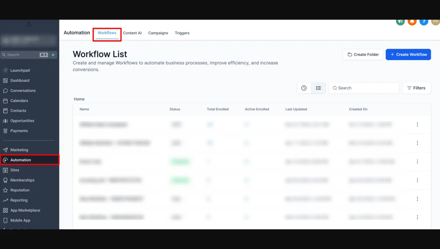The image size is (440, 249).
Task: Open the green megaphone announcements icon
Action: point(400,22)
